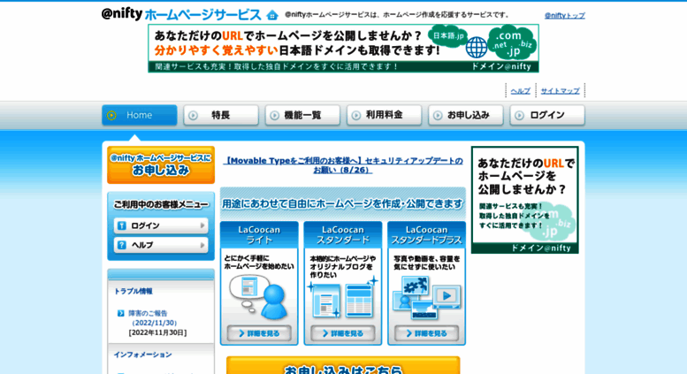The image size is (687, 374).
Task: Click 詳細を見る under LaCoocan スタンダードプラス
Action: pyautogui.click(x=427, y=333)
